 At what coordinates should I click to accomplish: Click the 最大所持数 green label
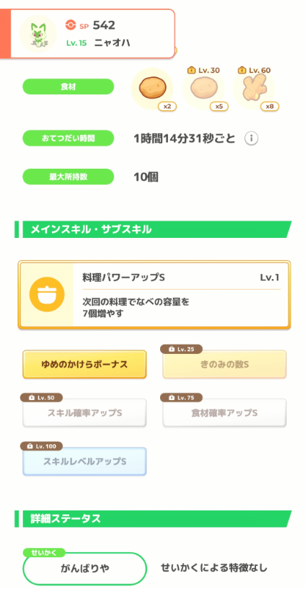[68, 177]
